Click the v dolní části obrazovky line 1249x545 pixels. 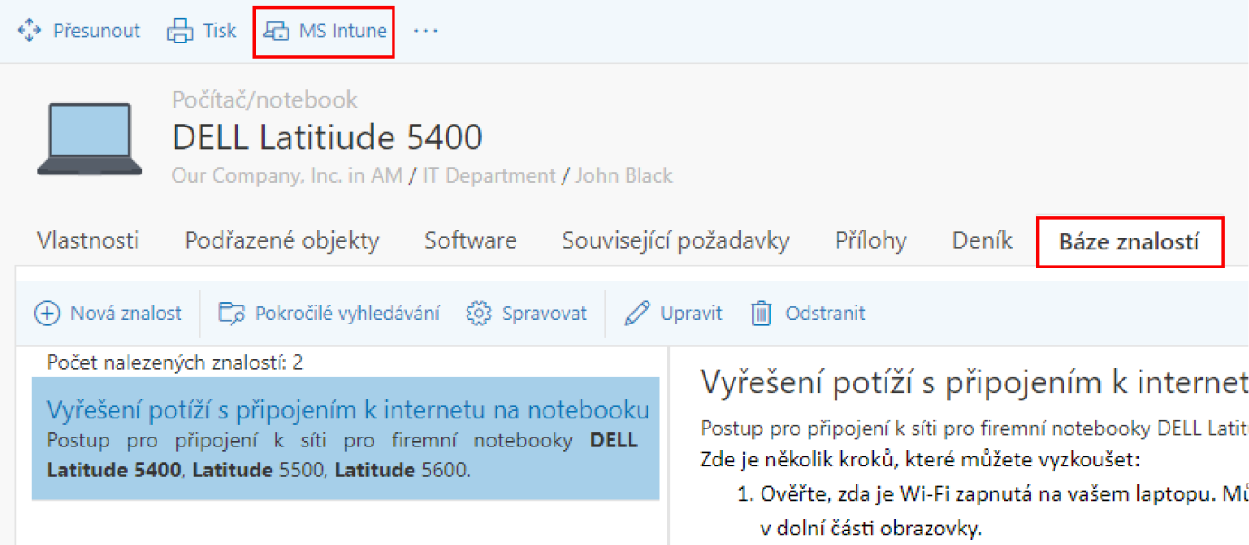[x=869, y=528]
